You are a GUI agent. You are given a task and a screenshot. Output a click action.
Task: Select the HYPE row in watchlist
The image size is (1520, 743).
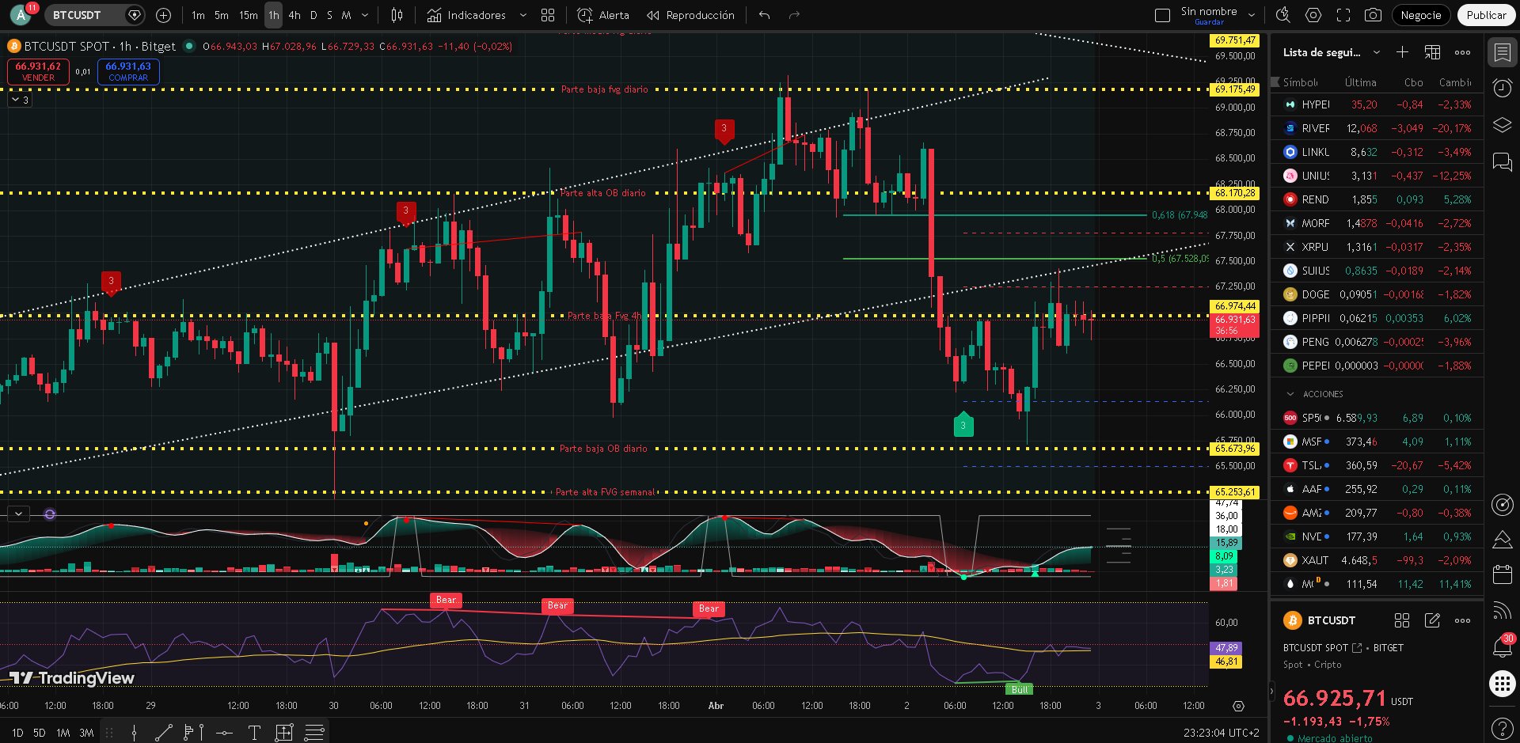(x=1377, y=104)
